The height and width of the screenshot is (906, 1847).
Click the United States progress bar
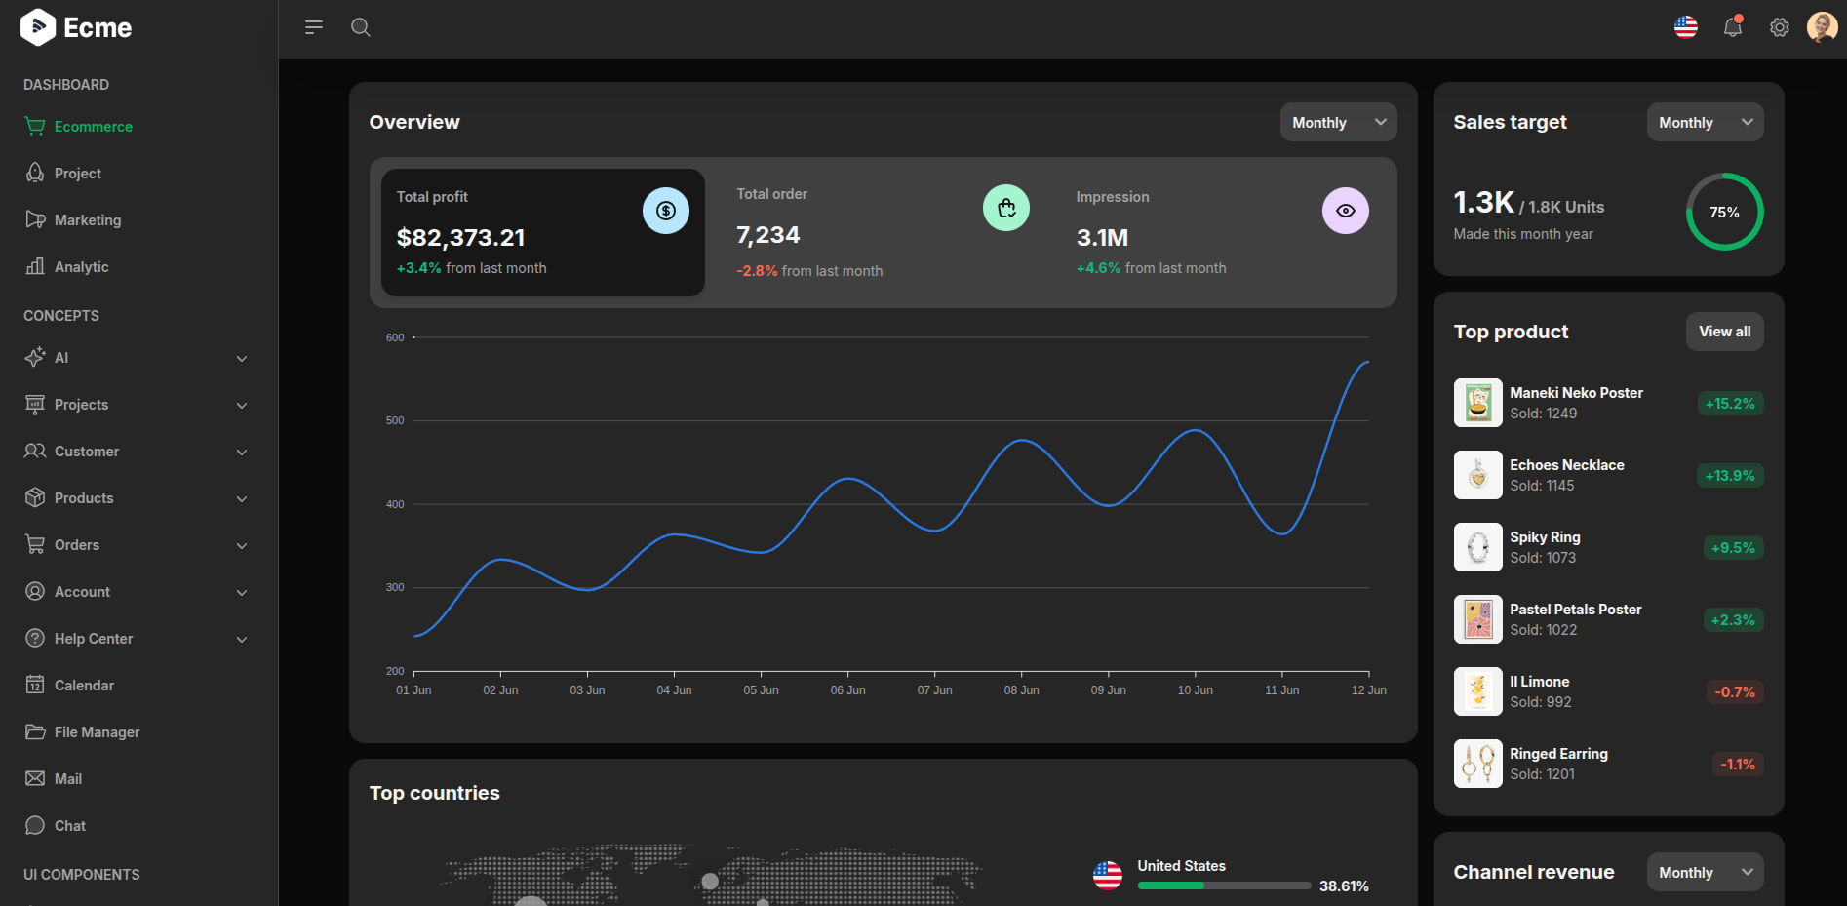tap(1224, 886)
